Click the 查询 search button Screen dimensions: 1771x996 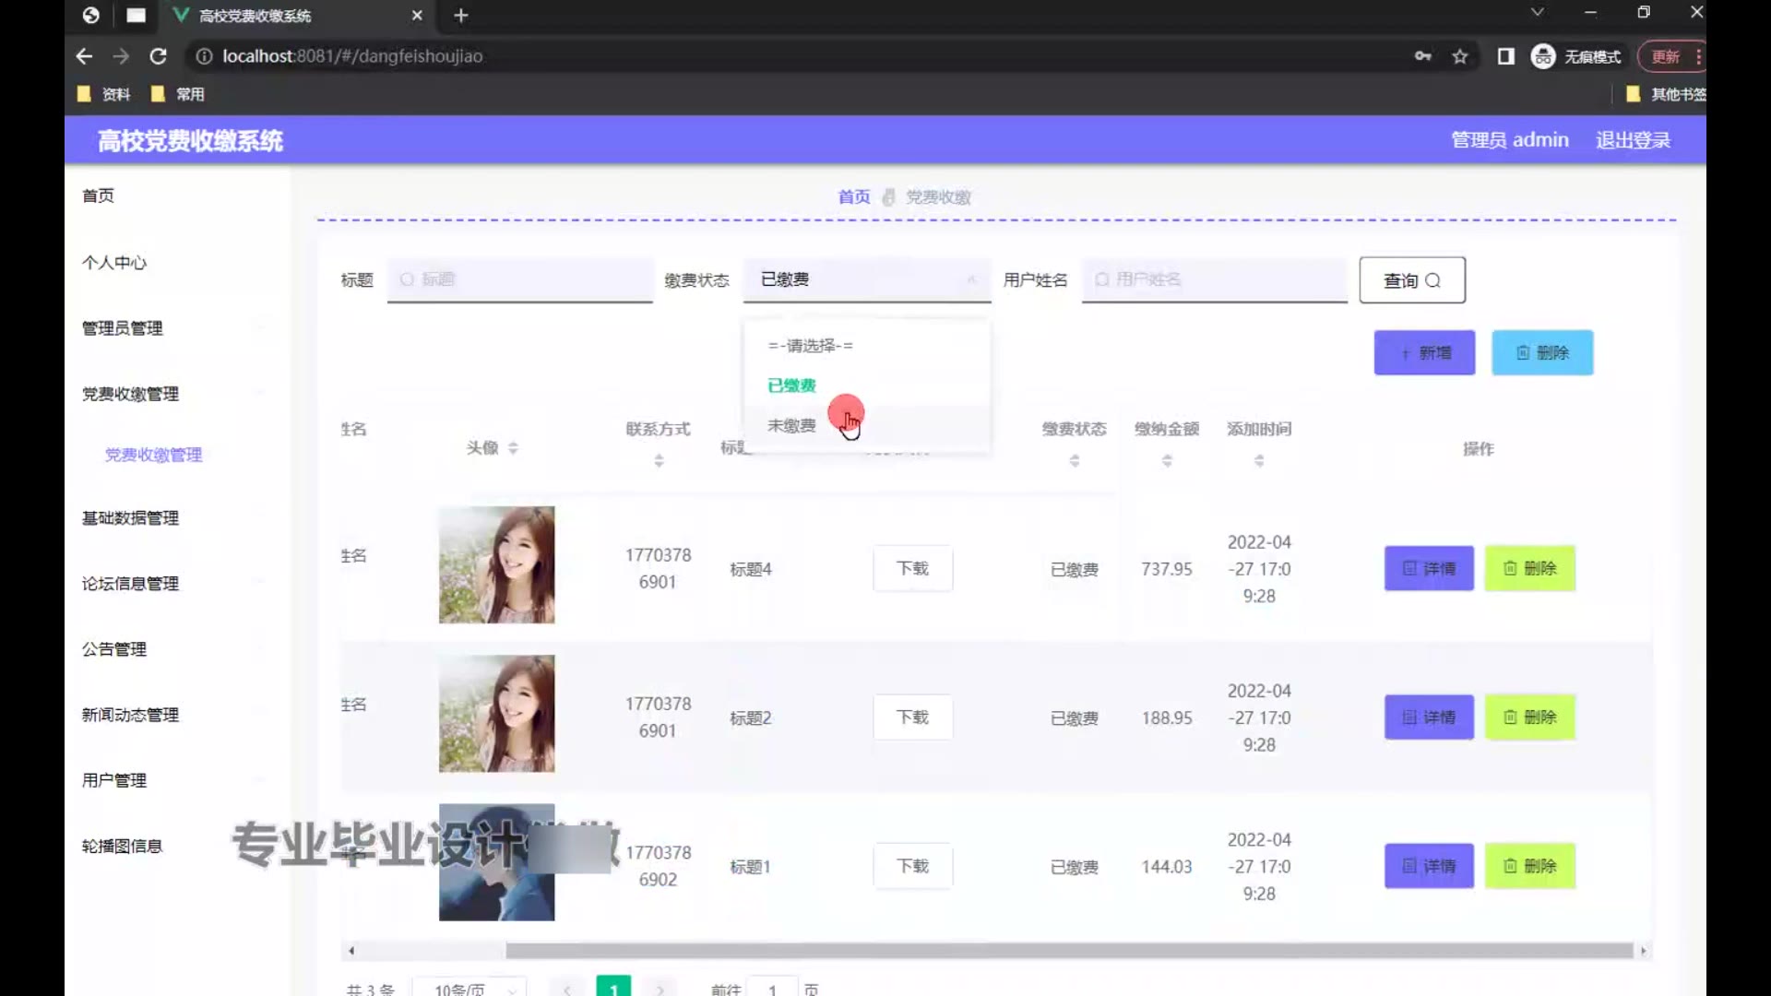coord(1411,280)
